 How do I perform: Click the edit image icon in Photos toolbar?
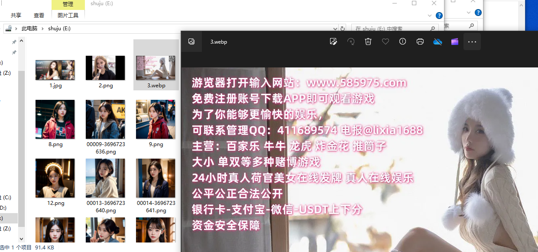(333, 41)
